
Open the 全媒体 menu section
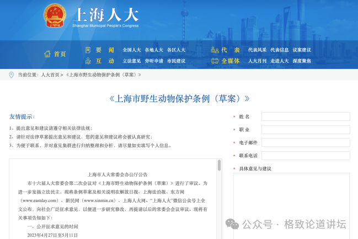pos(231,61)
